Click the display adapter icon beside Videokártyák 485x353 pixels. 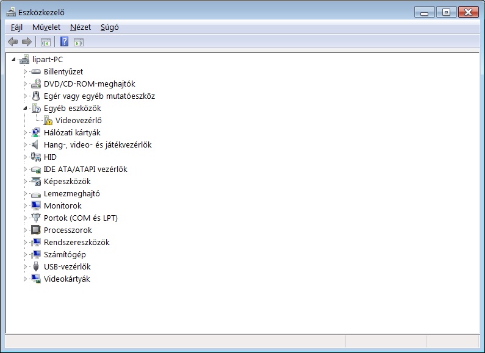point(36,279)
